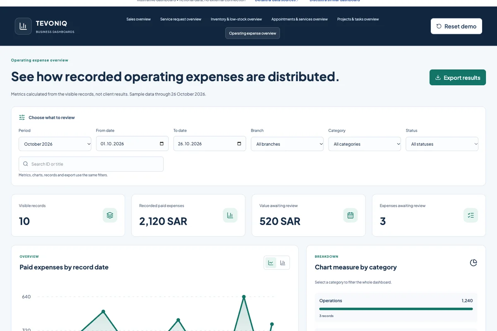Click the 640 axis label on chart
Image resolution: width=497 pixels, height=331 pixels.
pyautogui.click(x=26, y=297)
